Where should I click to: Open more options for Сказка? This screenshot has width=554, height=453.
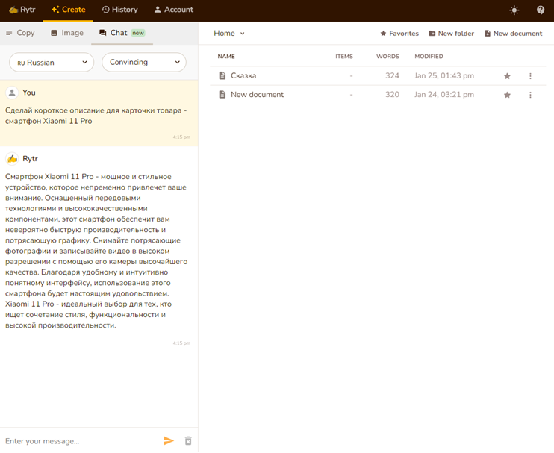(x=530, y=76)
